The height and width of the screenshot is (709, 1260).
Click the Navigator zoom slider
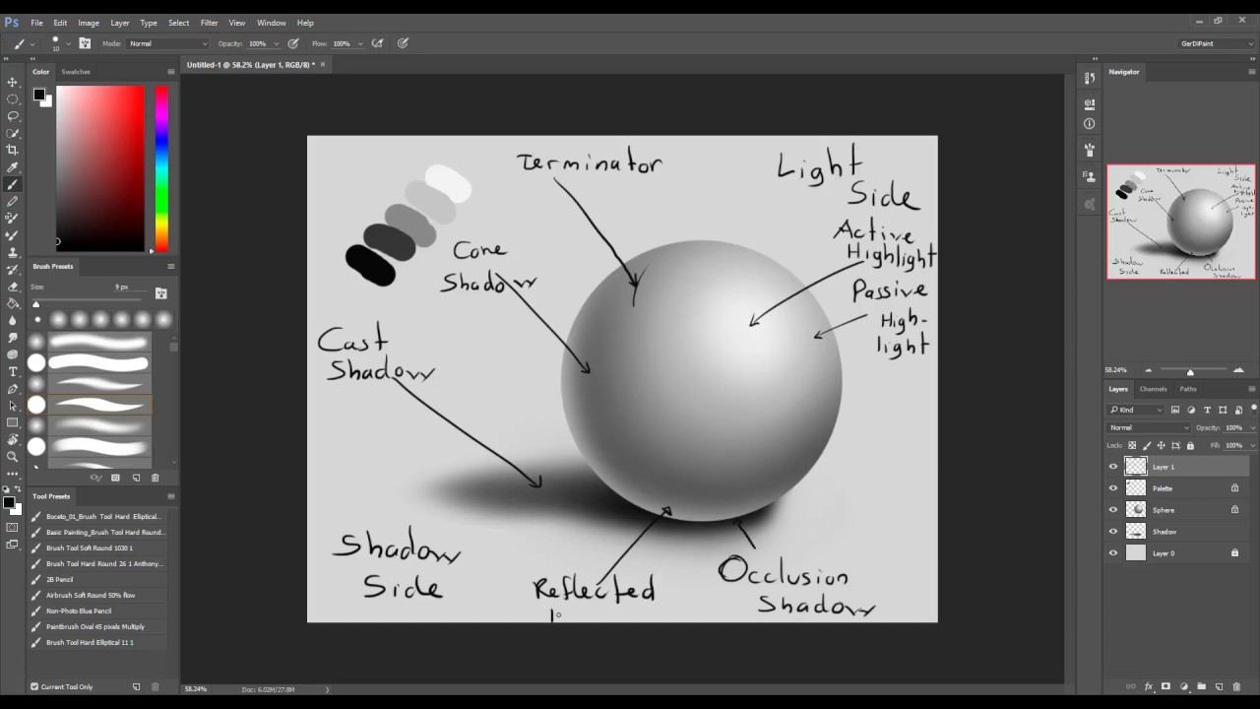(1190, 371)
